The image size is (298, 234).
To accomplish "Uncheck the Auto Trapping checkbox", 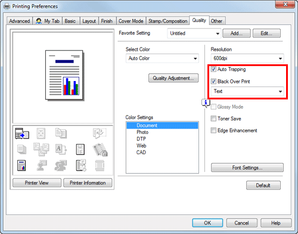I will click(x=213, y=69).
